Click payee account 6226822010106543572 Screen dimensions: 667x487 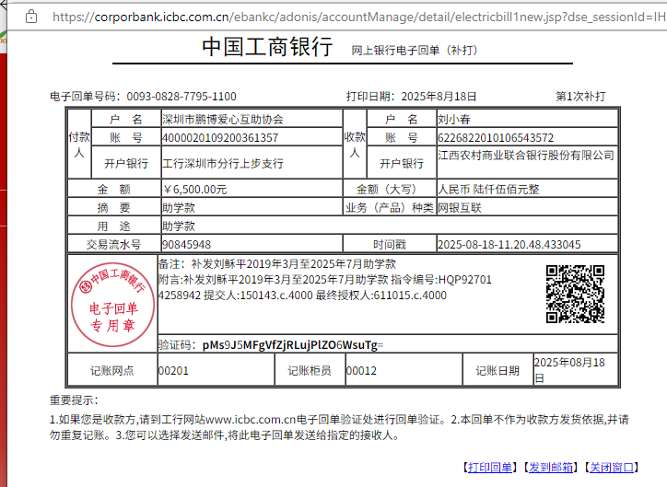(496, 138)
